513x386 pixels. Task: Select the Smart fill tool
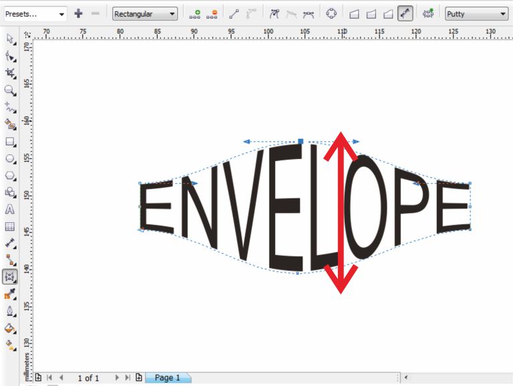pyautogui.click(x=10, y=124)
